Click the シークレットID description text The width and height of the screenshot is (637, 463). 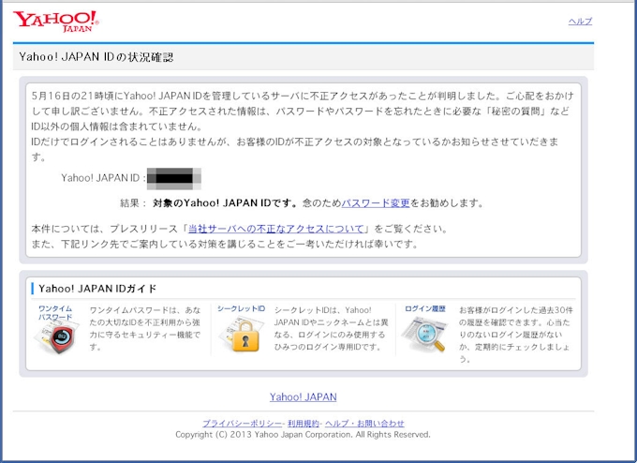[331, 328]
